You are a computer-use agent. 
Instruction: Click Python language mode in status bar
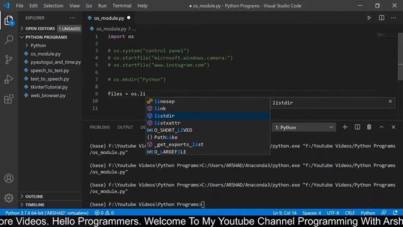click(368, 213)
